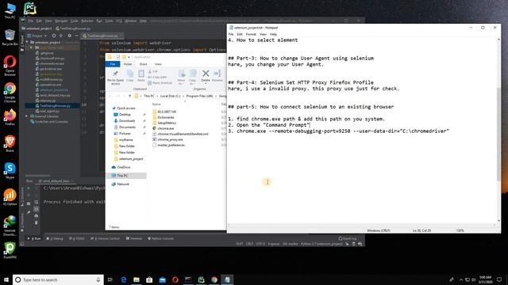Viewport: 508px width, 285px height.
Task: Click rerun green arrow in PyCharm Run panel
Action: (29, 188)
